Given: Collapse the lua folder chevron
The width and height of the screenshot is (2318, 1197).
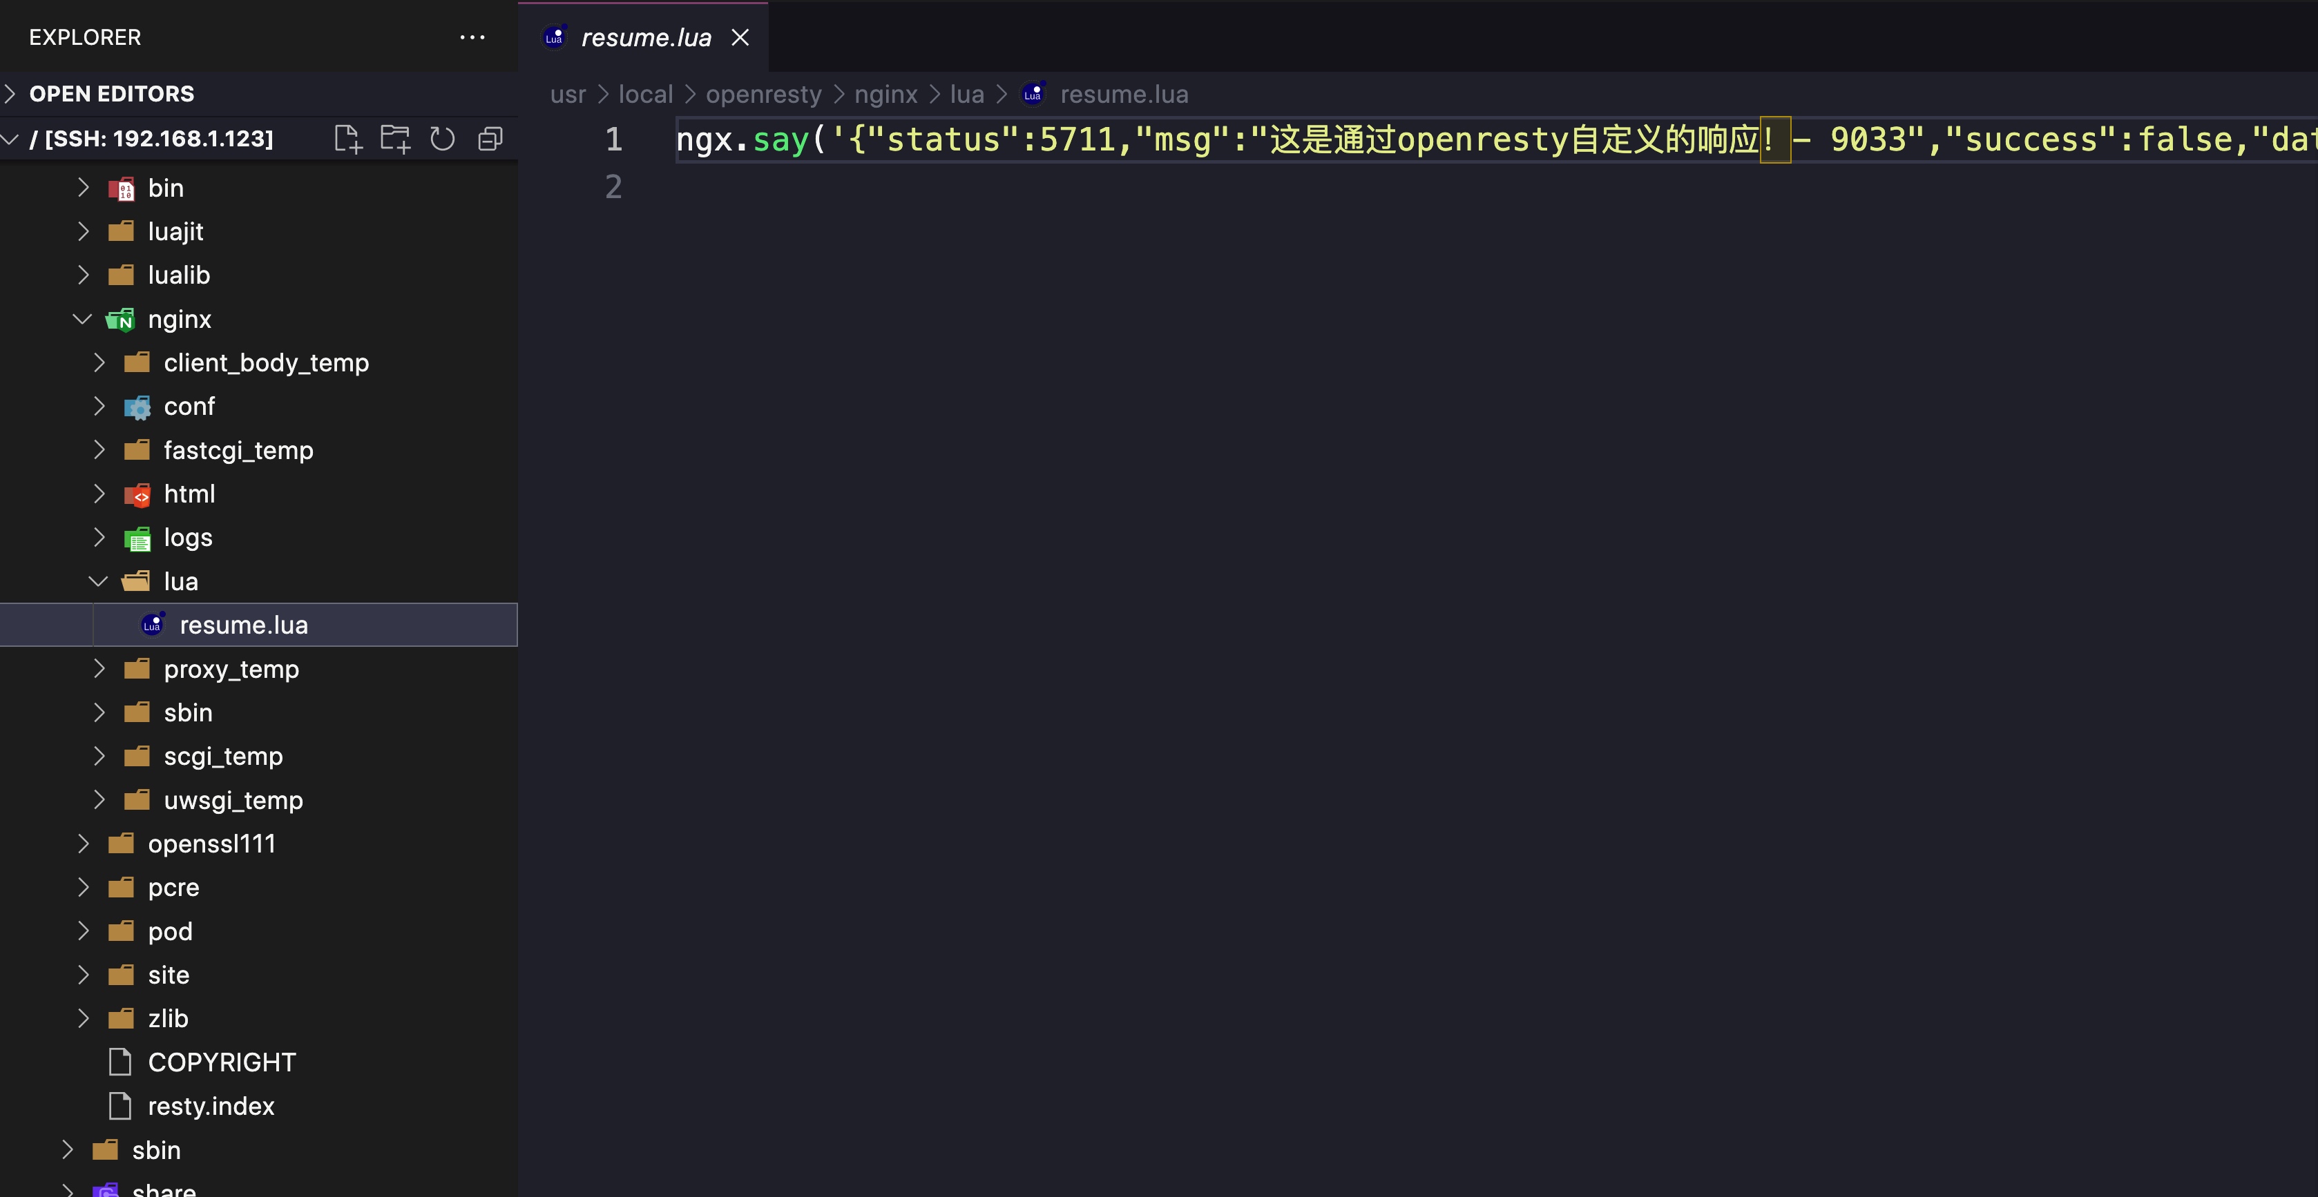Looking at the screenshot, I should click(98, 582).
